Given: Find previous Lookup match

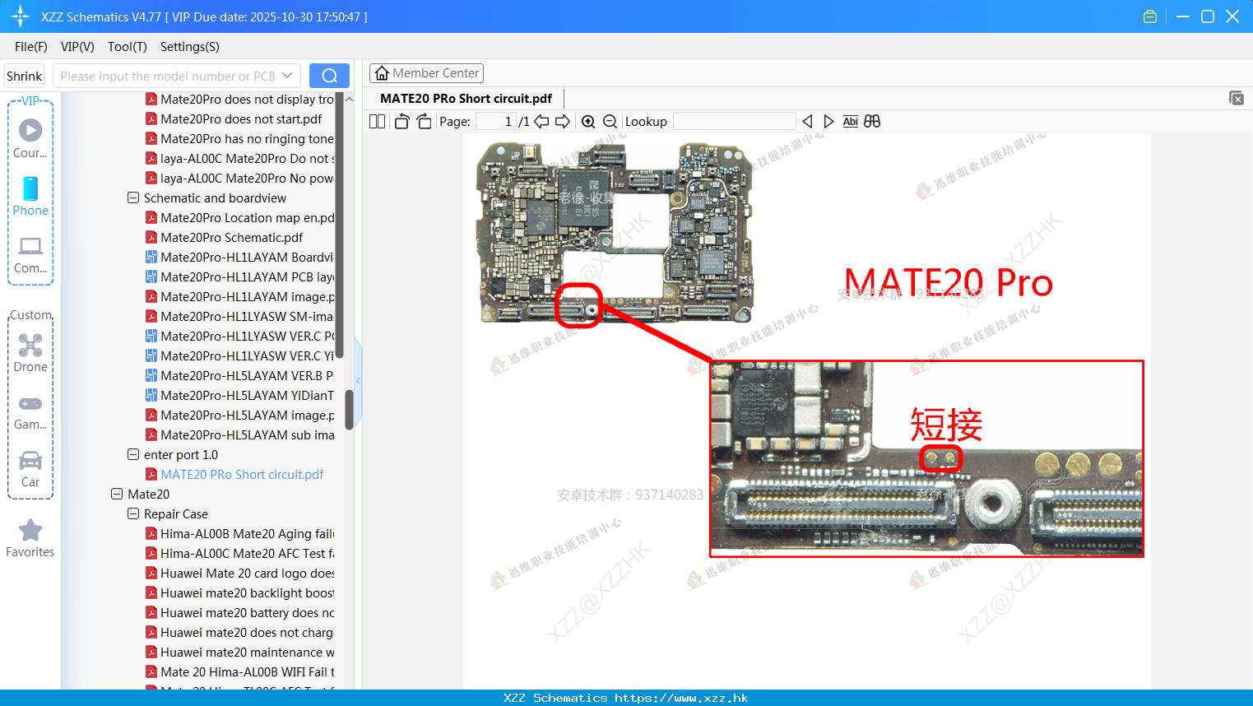Looking at the screenshot, I should [x=807, y=122].
